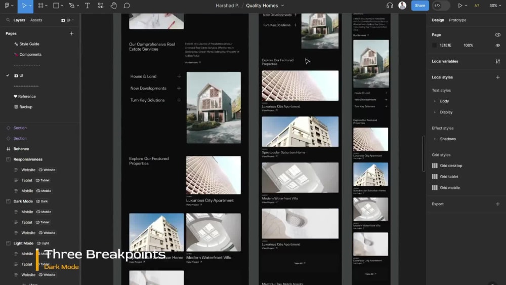This screenshot has width=506, height=285.
Task: Switch to the Prototype tab
Action: tap(457, 20)
